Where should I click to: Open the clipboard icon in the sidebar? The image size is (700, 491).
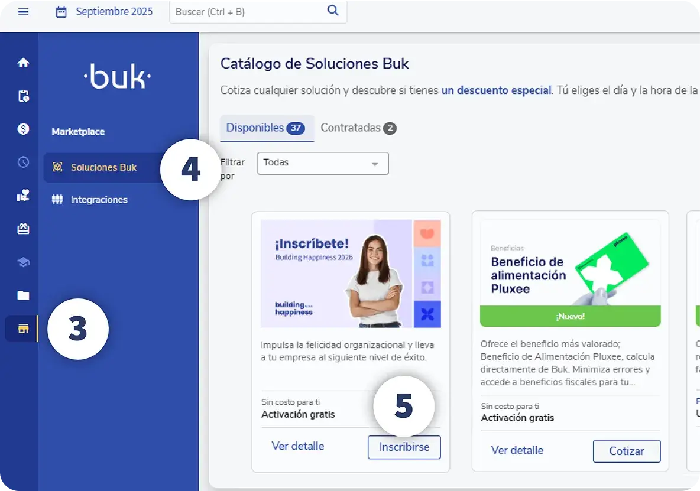tap(23, 96)
